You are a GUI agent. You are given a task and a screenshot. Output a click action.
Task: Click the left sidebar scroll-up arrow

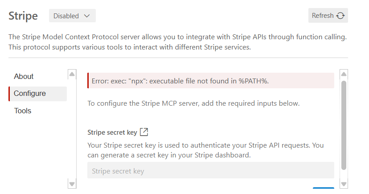pos(72,74)
